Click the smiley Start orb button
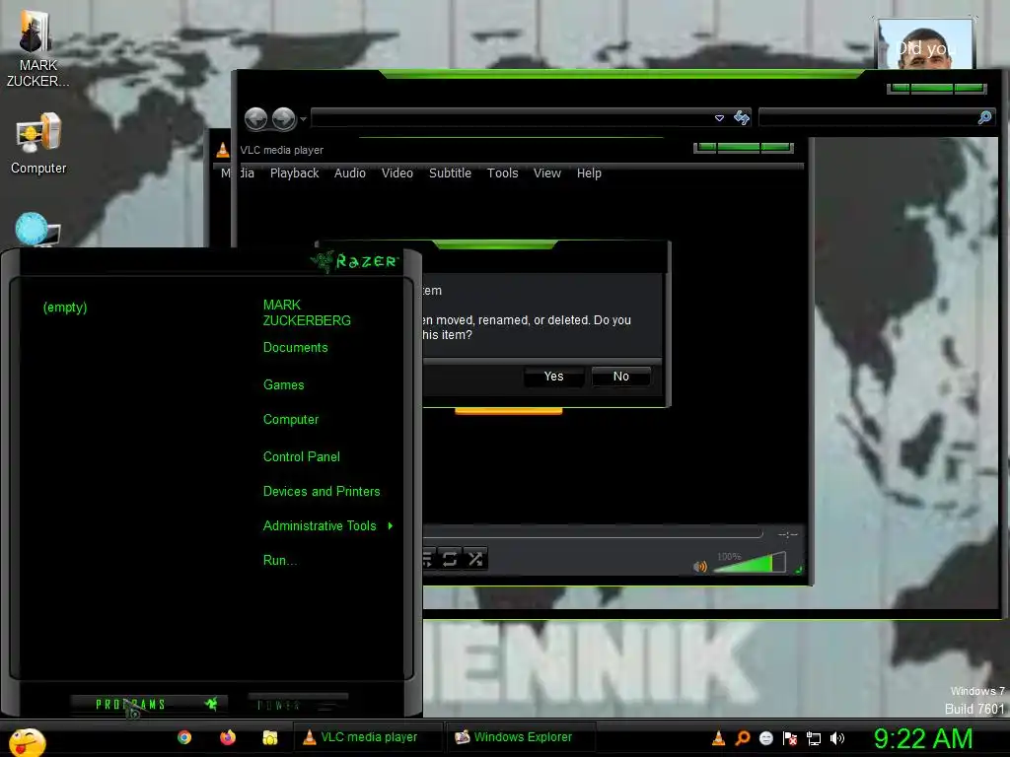 [x=27, y=741]
